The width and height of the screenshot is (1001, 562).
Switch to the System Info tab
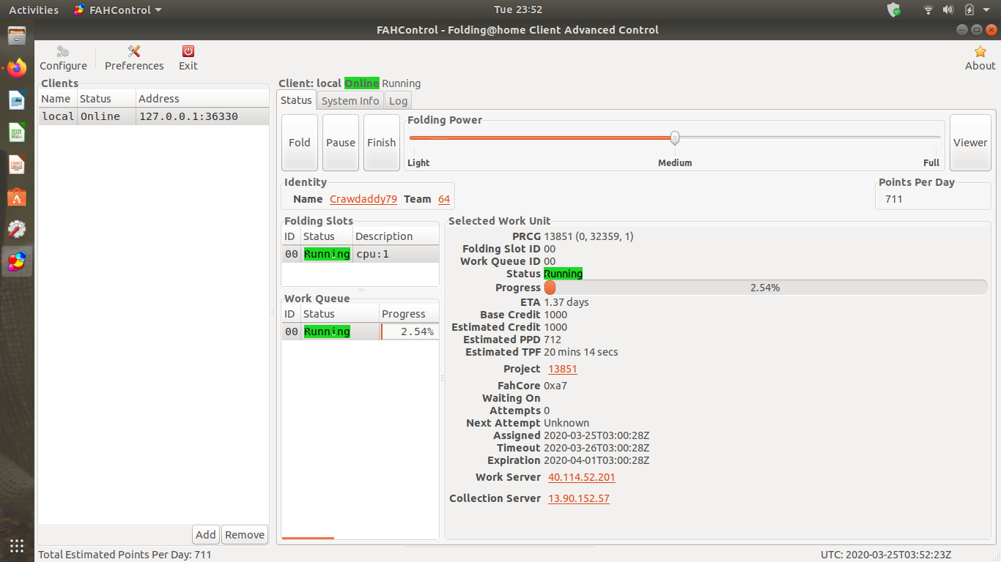coord(350,101)
